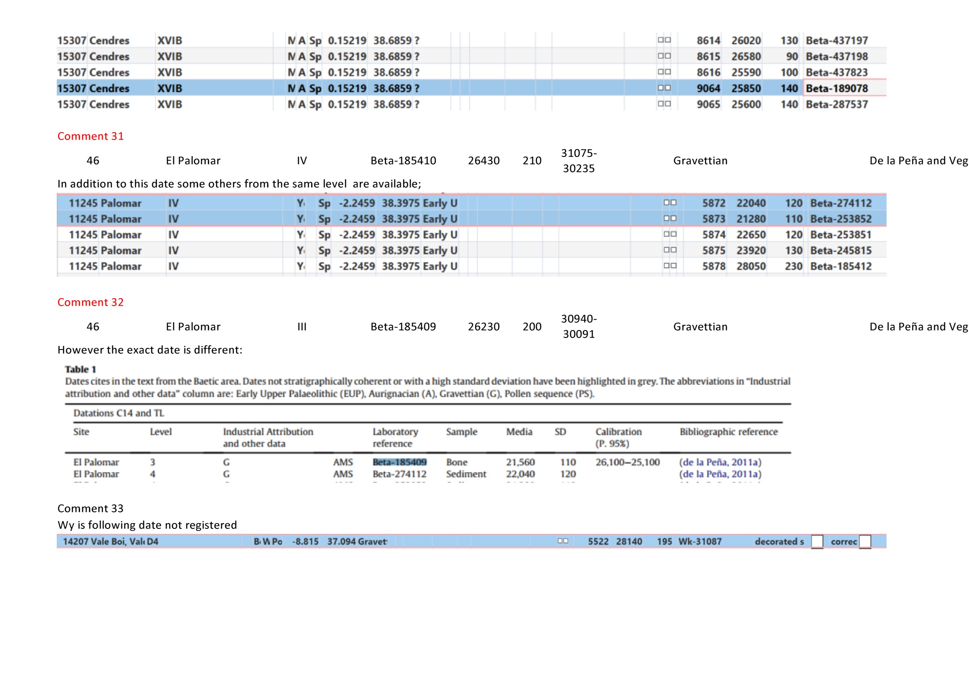Click the small squares in Beta-185412 row

pyautogui.click(x=670, y=266)
